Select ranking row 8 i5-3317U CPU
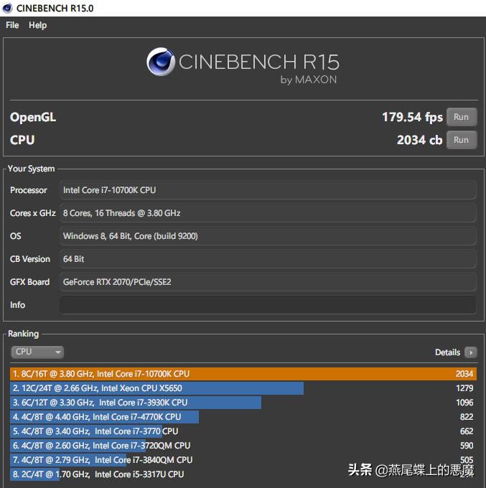486x488 pixels. coord(243,474)
